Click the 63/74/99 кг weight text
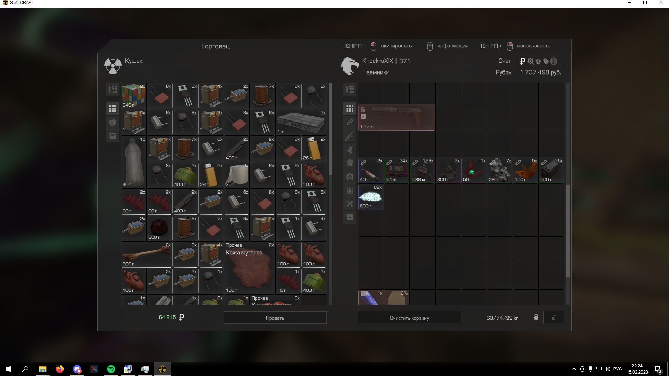This screenshot has width=669, height=376. click(x=502, y=318)
